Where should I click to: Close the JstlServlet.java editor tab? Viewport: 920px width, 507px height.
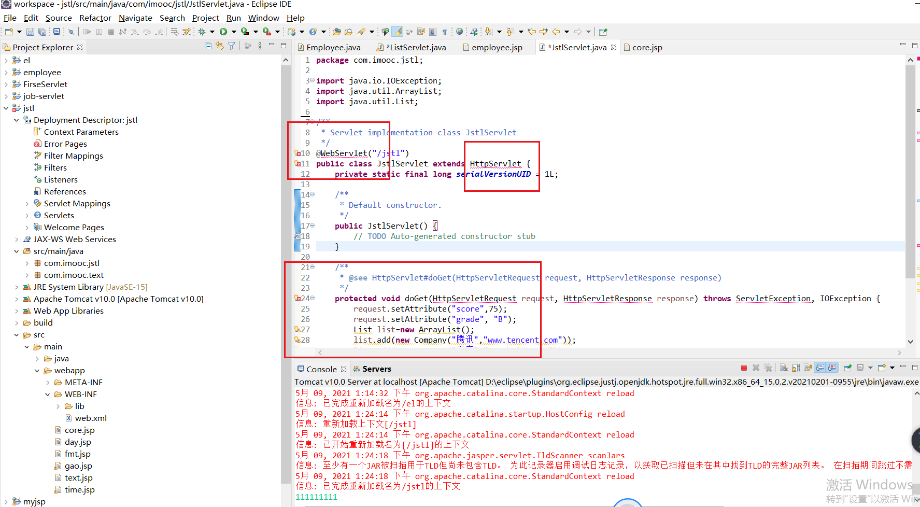tap(614, 47)
